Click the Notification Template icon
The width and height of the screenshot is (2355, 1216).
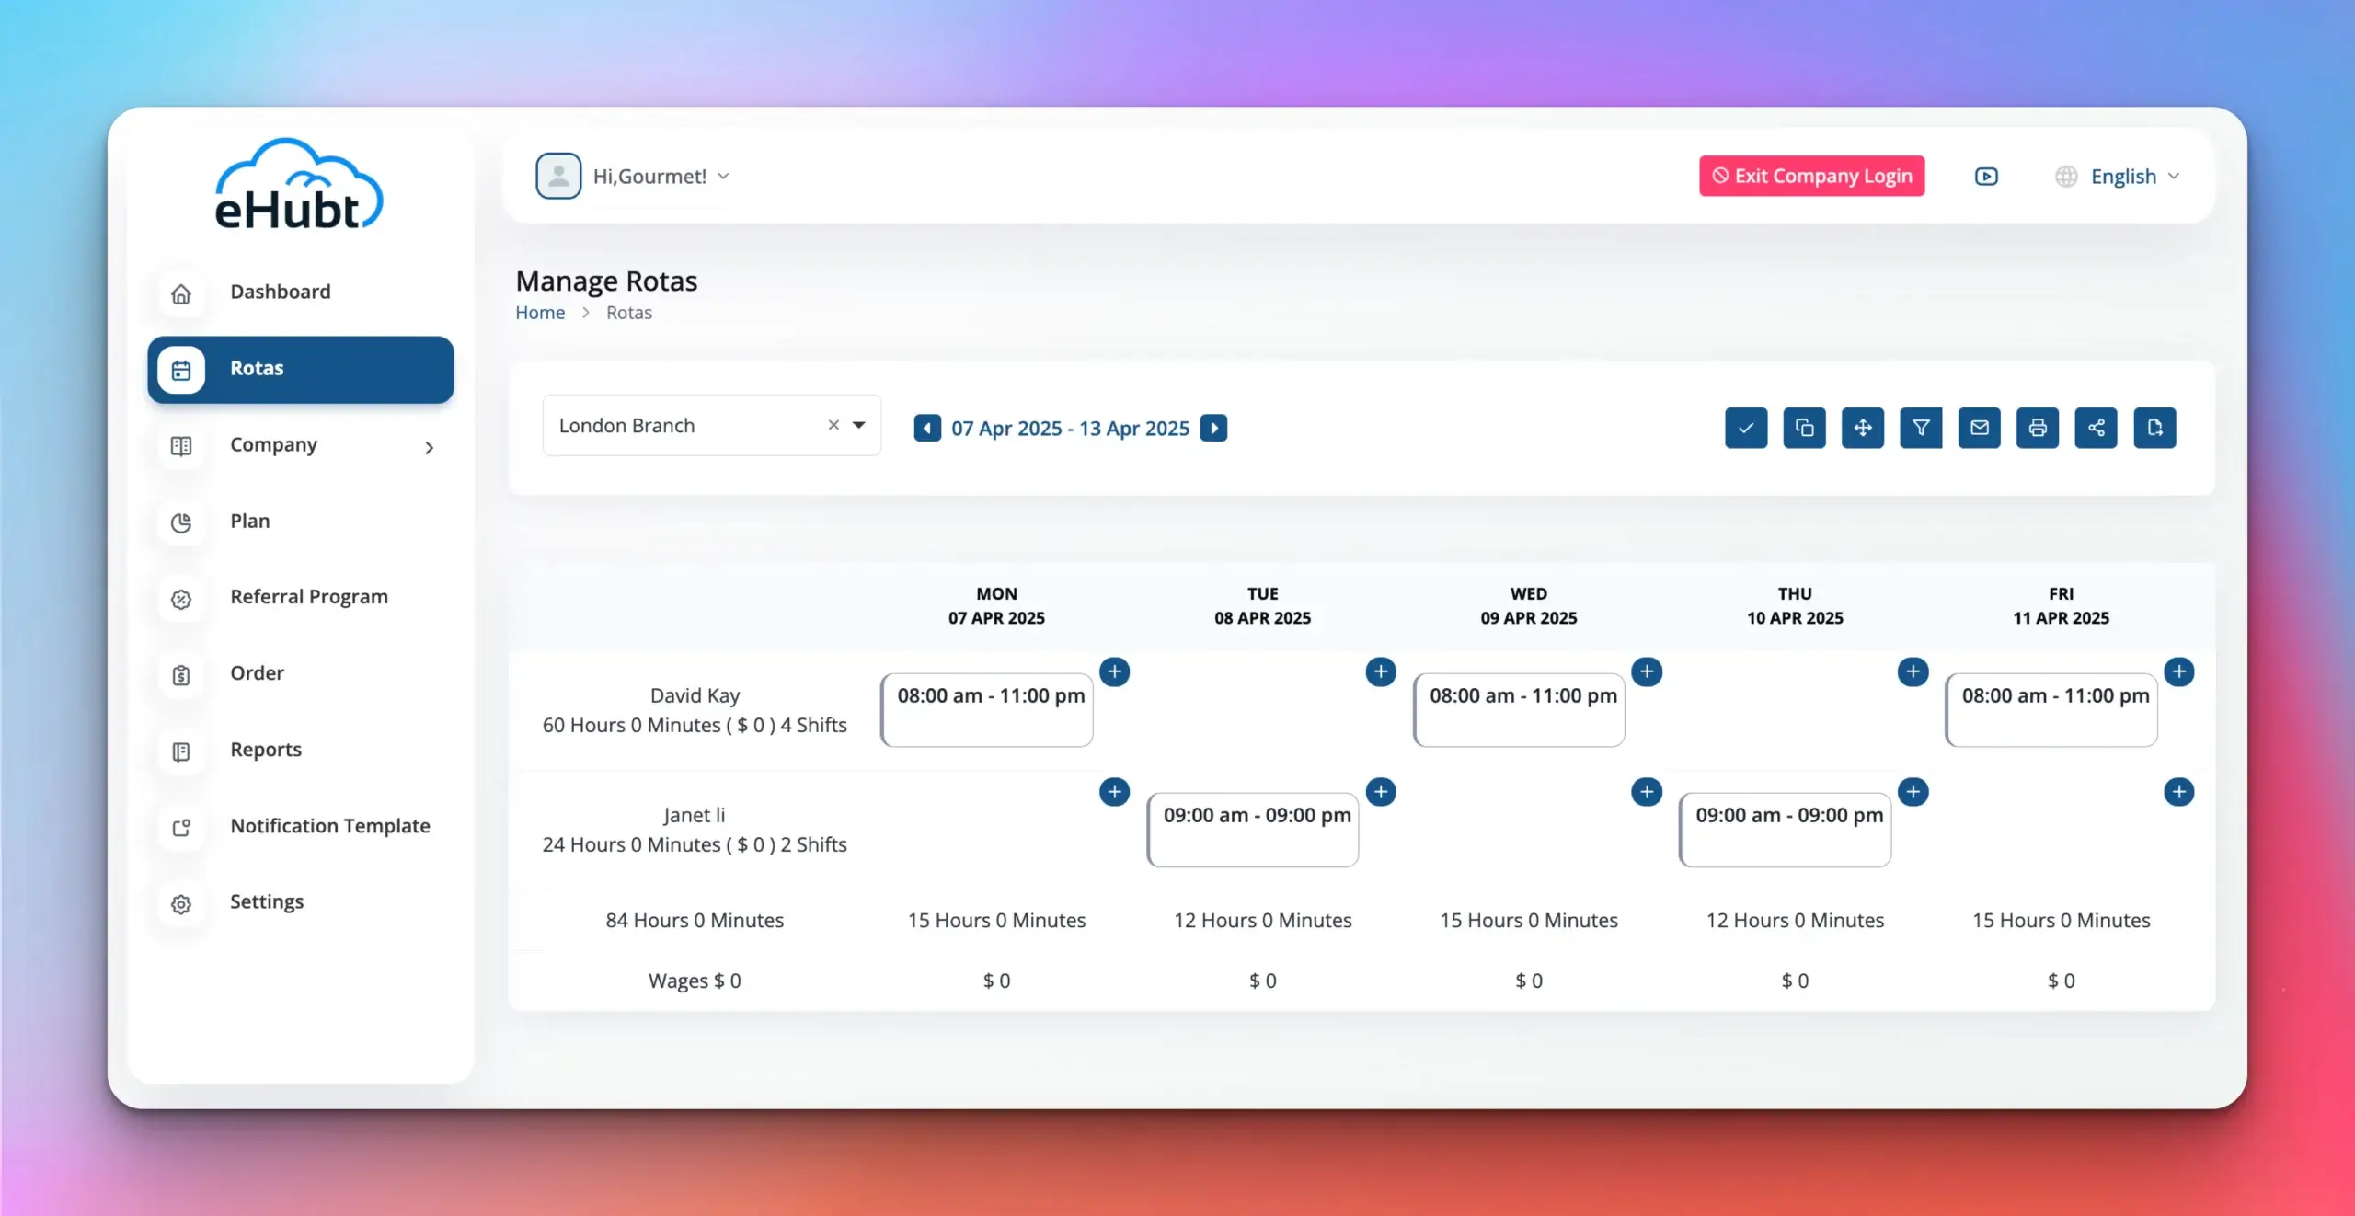[x=181, y=829]
